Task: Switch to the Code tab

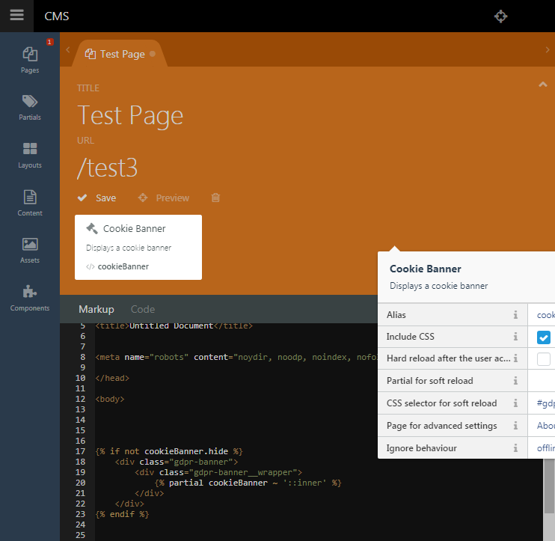Action: point(143,310)
